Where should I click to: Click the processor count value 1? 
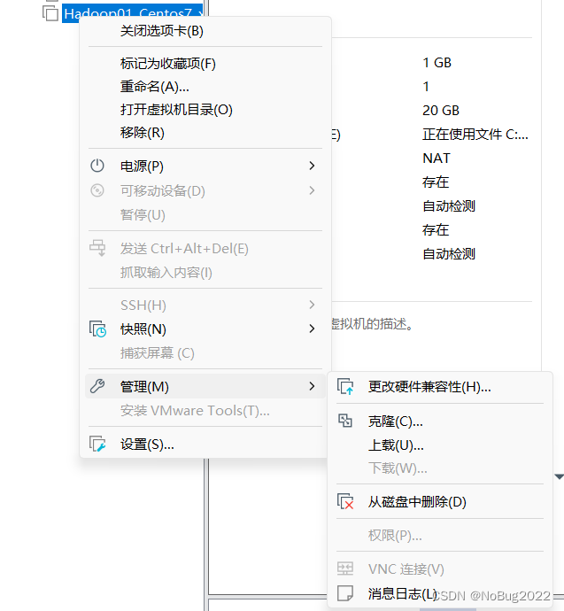click(x=426, y=87)
